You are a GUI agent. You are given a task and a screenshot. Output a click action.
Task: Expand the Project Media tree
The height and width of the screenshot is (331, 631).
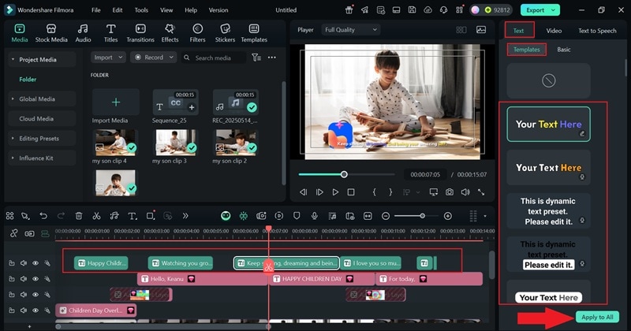[13, 60]
